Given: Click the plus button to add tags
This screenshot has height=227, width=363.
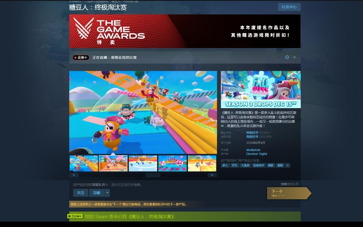Looking at the screenshot, I should (x=287, y=166).
